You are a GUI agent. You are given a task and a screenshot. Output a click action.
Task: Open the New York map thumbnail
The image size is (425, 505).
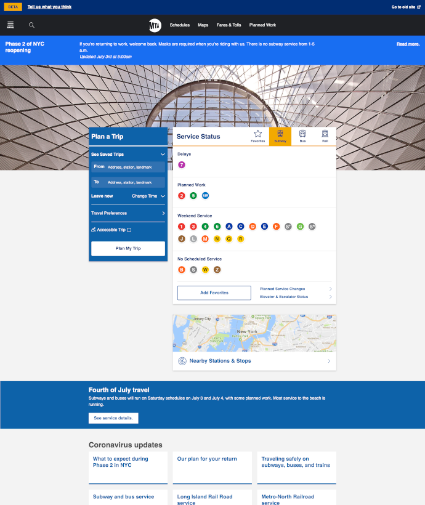click(x=254, y=333)
